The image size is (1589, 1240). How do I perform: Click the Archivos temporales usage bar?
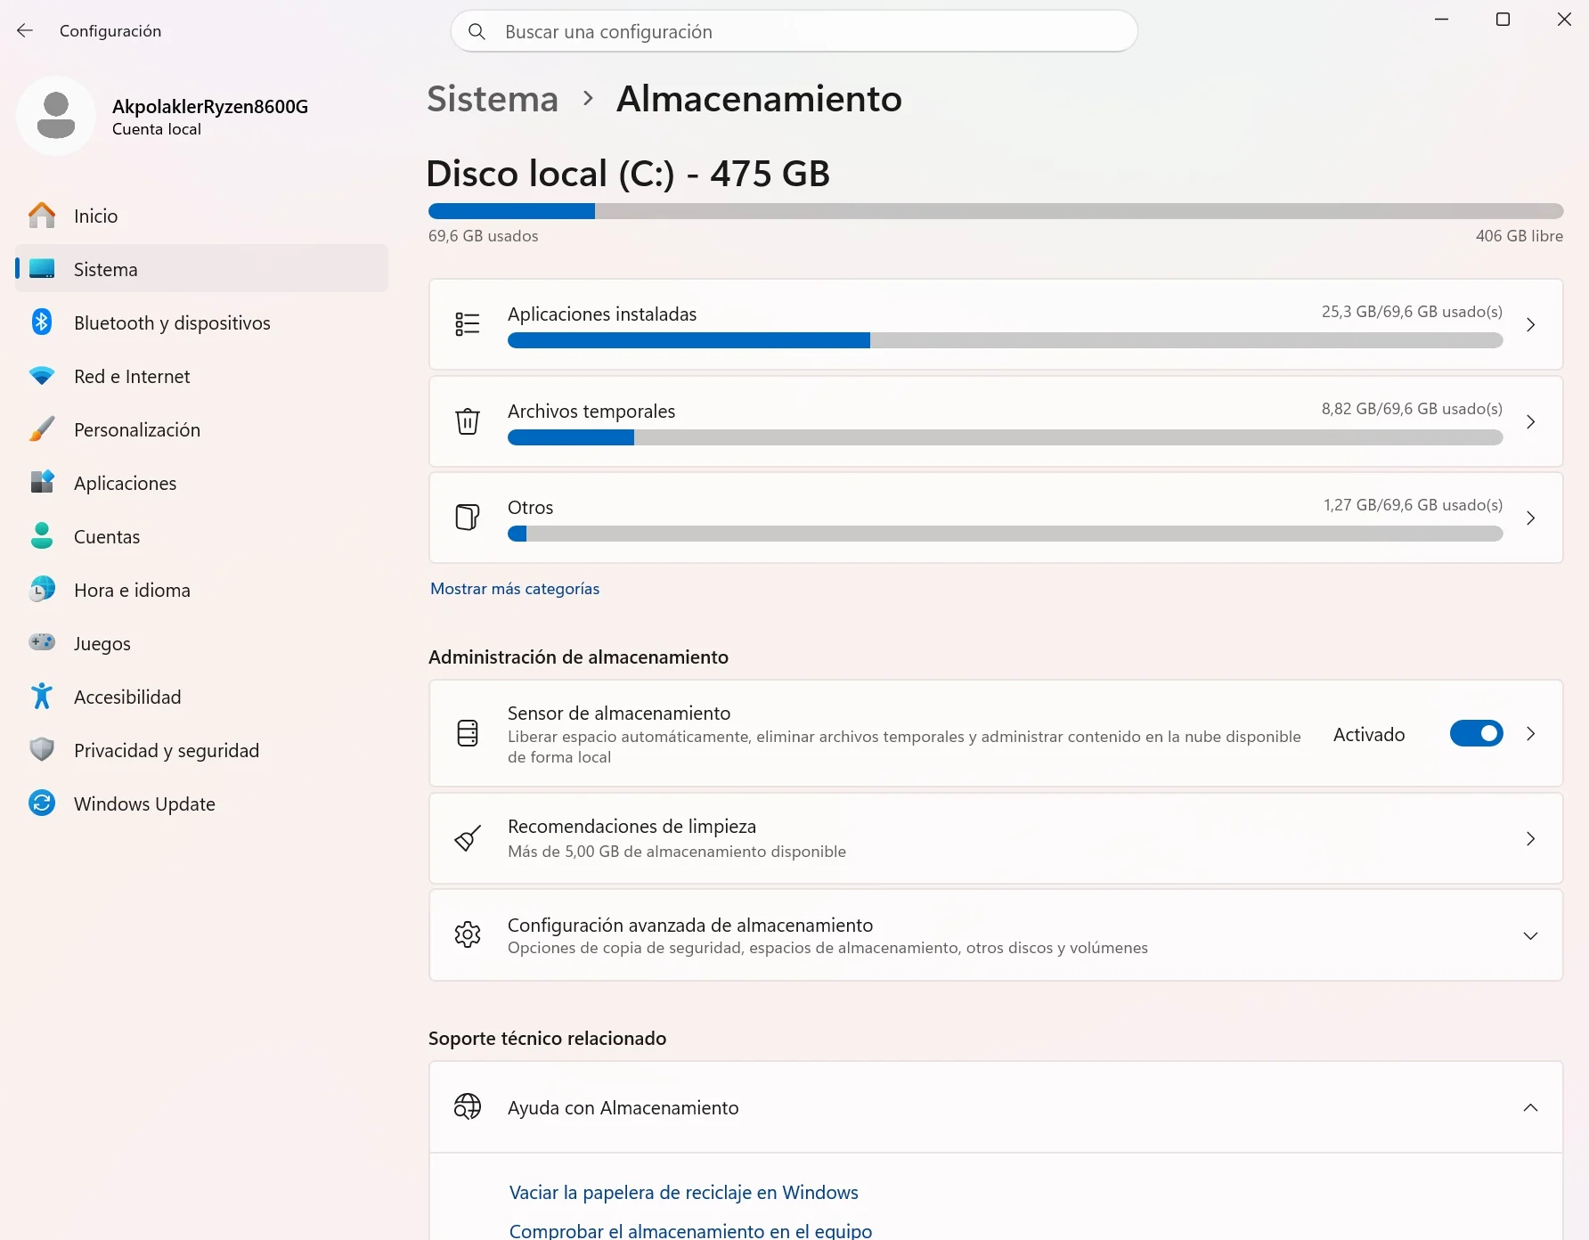[1005, 437]
